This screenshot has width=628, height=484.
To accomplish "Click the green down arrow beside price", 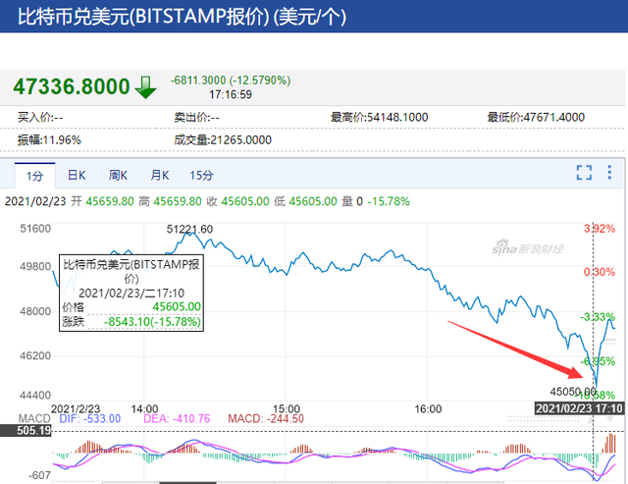I will 145,87.
